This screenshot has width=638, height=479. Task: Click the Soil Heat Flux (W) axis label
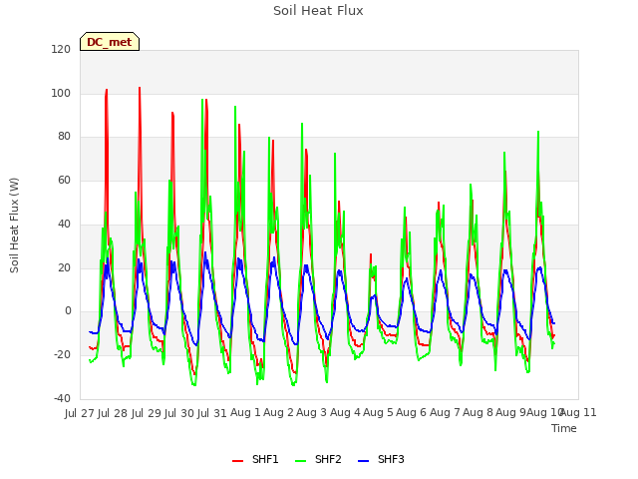pyautogui.click(x=14, y=226)
